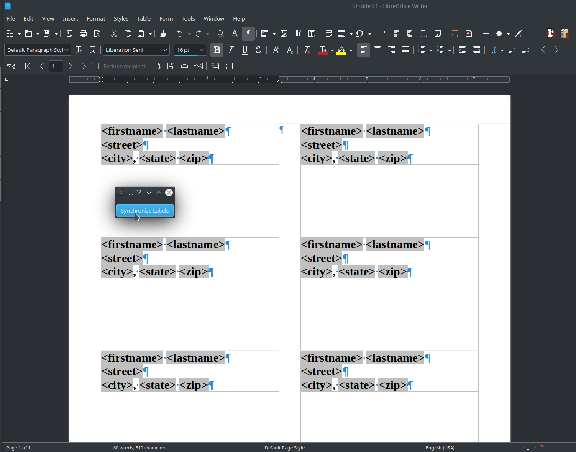Image resolution: width=576 pixels, height=452 pixels.
Task: Open the font size dropdown
Action: pos(202,50)
